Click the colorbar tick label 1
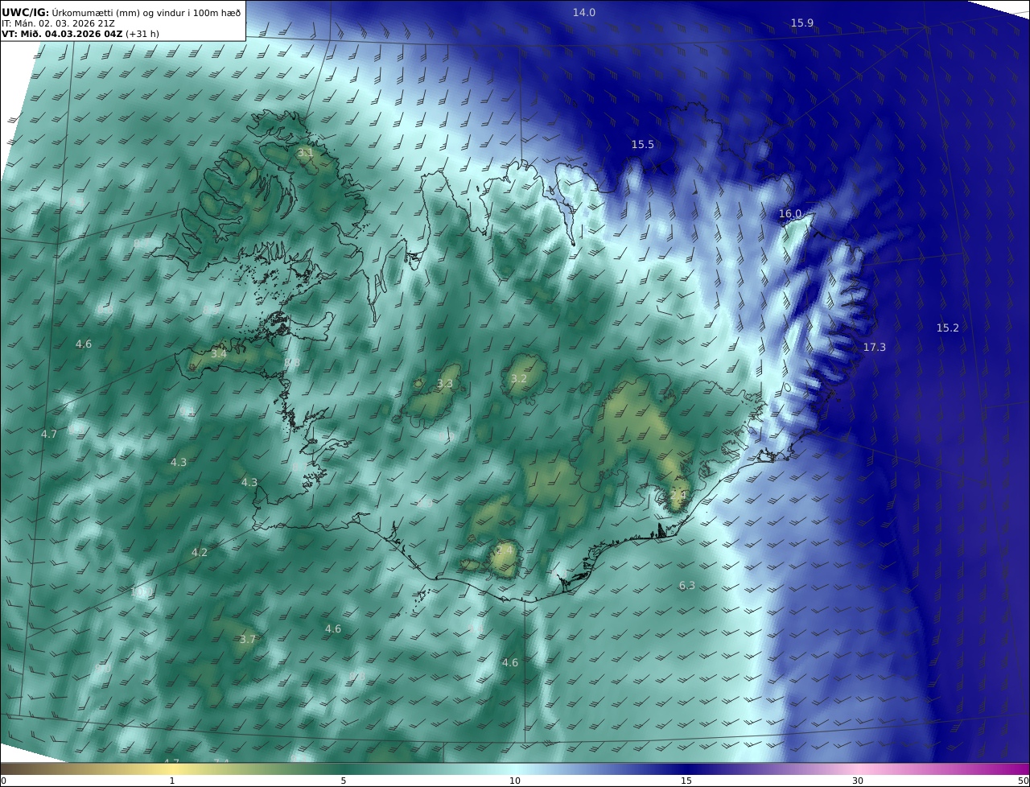This screenshot has width=1030, height=787. point(172,781)
